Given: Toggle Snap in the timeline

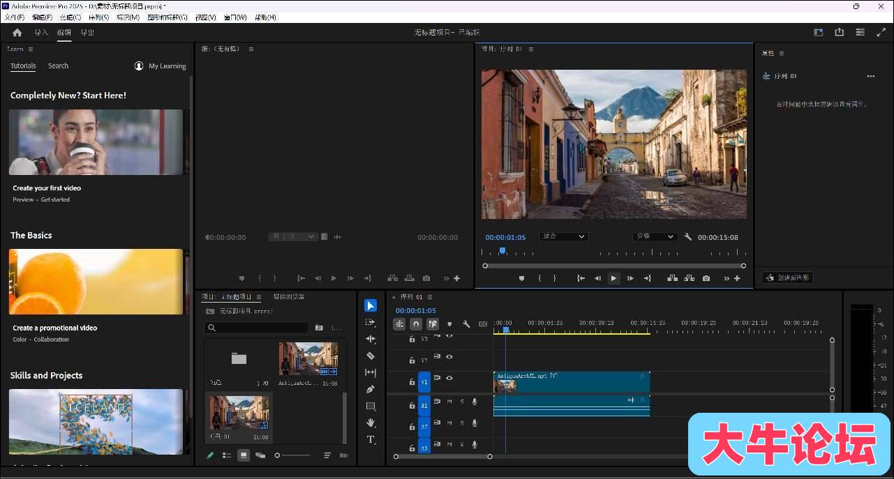Looking at the screenshot, I should point(416,324).
